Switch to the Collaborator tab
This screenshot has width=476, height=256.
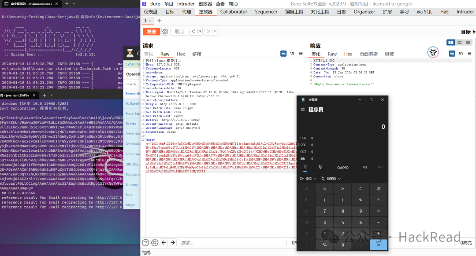point(234,12)
